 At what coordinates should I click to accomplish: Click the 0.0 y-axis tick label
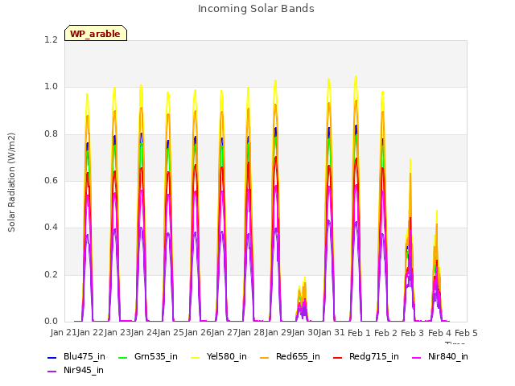coord(51,321)
